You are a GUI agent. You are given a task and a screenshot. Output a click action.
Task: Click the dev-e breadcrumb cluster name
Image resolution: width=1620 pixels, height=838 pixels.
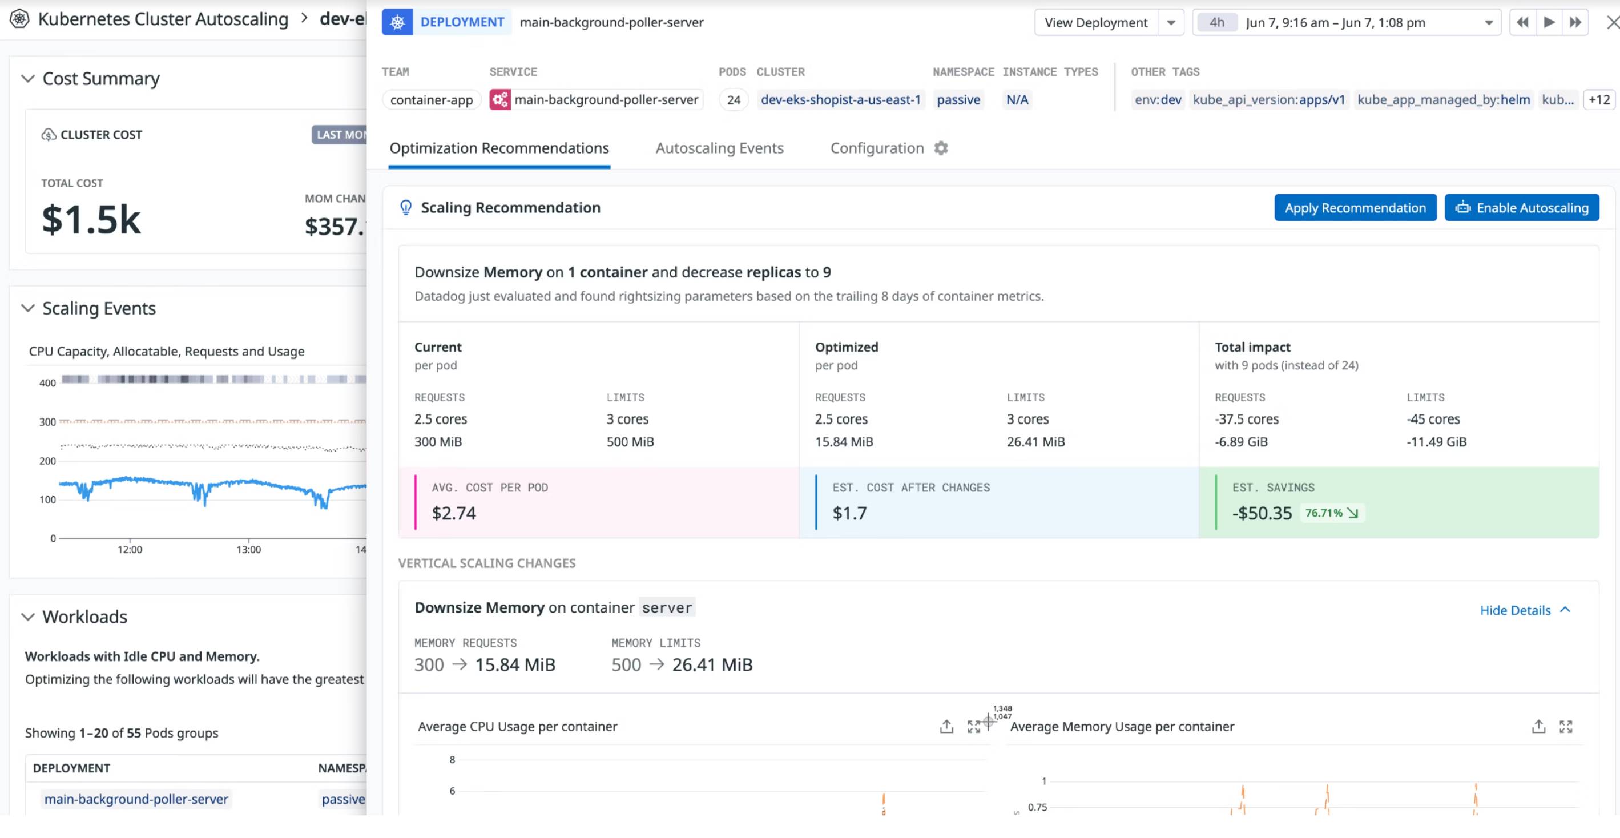(x=342, y=19)
